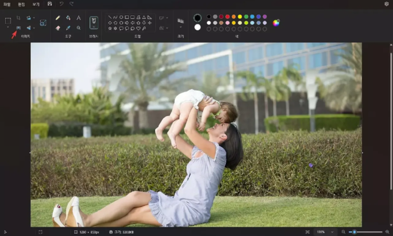
Task: Click the fit to window icon
Action: pos(308,232)
